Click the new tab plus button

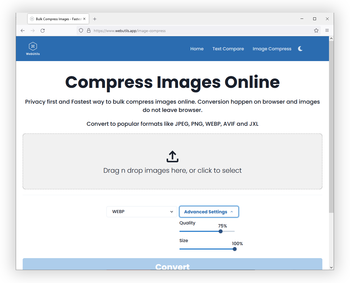coord(95,19)
